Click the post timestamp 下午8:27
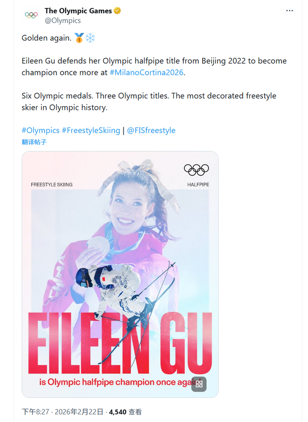The image size is (308, 422). click(36, 412)
